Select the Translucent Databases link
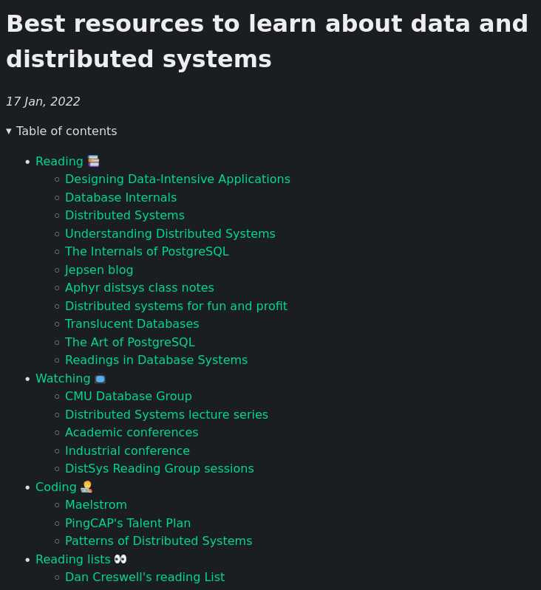This screenshot has width=541, height=590. (132, 324)
